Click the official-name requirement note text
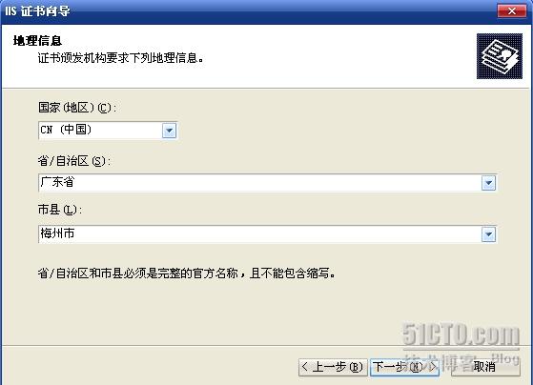The height and width of the screenshot is (385, 533). tap(187, 274)
